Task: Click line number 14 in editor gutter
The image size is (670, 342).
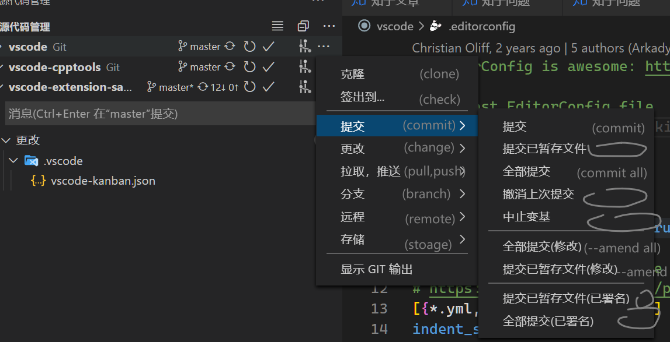Action: (379, 329)
